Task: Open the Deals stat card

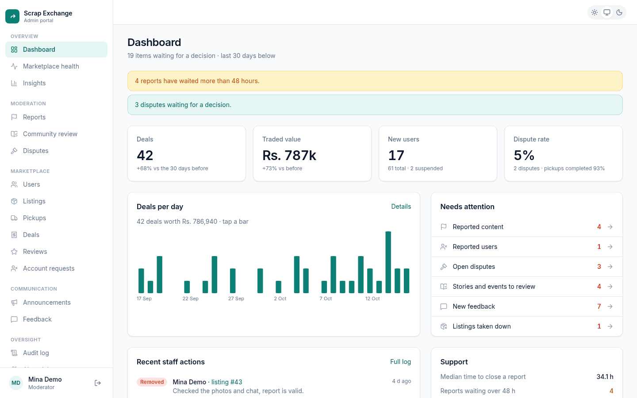Action: click(187, 153)
